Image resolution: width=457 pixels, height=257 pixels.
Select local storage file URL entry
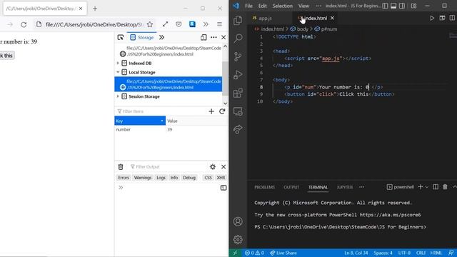169,84
